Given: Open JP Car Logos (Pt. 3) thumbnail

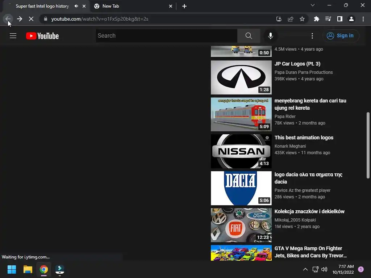Looking at the screenshot, I should 241,77.
